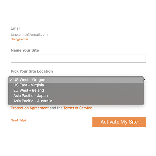This screenshot has height=156, width=156.
Task: Click the selected-option checkmark beside US West
Action: pyautogui.click(x=10, y=80)
